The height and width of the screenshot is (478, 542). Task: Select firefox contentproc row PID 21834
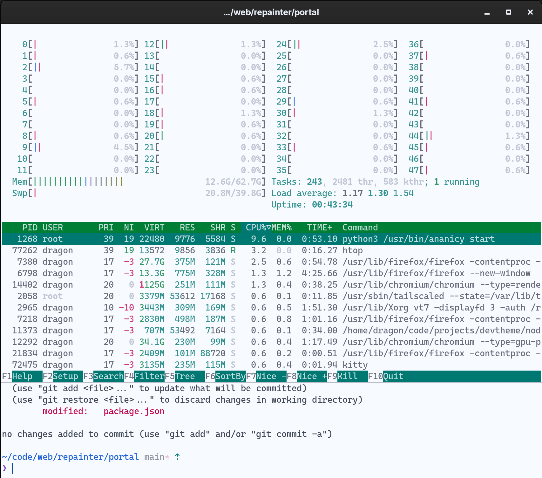pos(271,353)
